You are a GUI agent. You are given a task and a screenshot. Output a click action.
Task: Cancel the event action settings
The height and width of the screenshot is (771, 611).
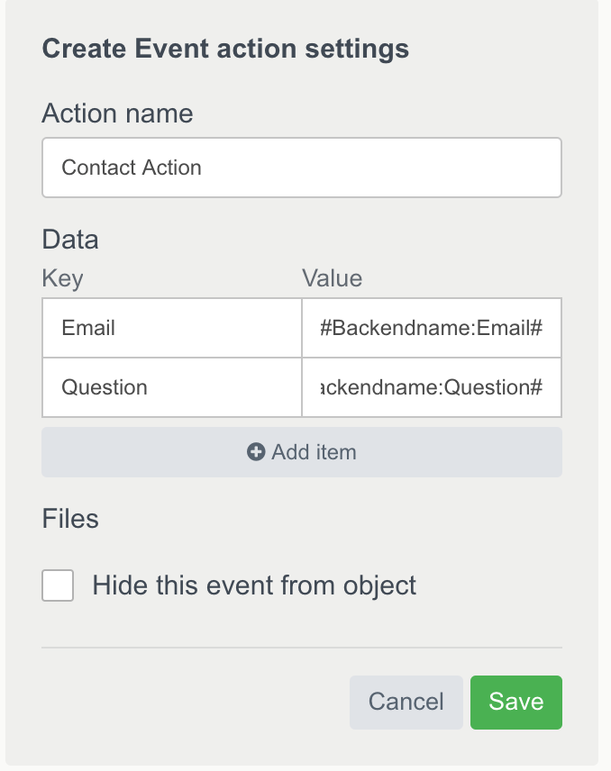click(406, 702)
